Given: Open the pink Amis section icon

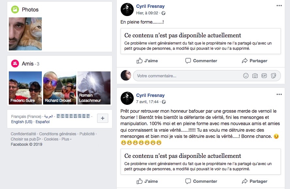Looking at the screenshot, I should 15,64.
